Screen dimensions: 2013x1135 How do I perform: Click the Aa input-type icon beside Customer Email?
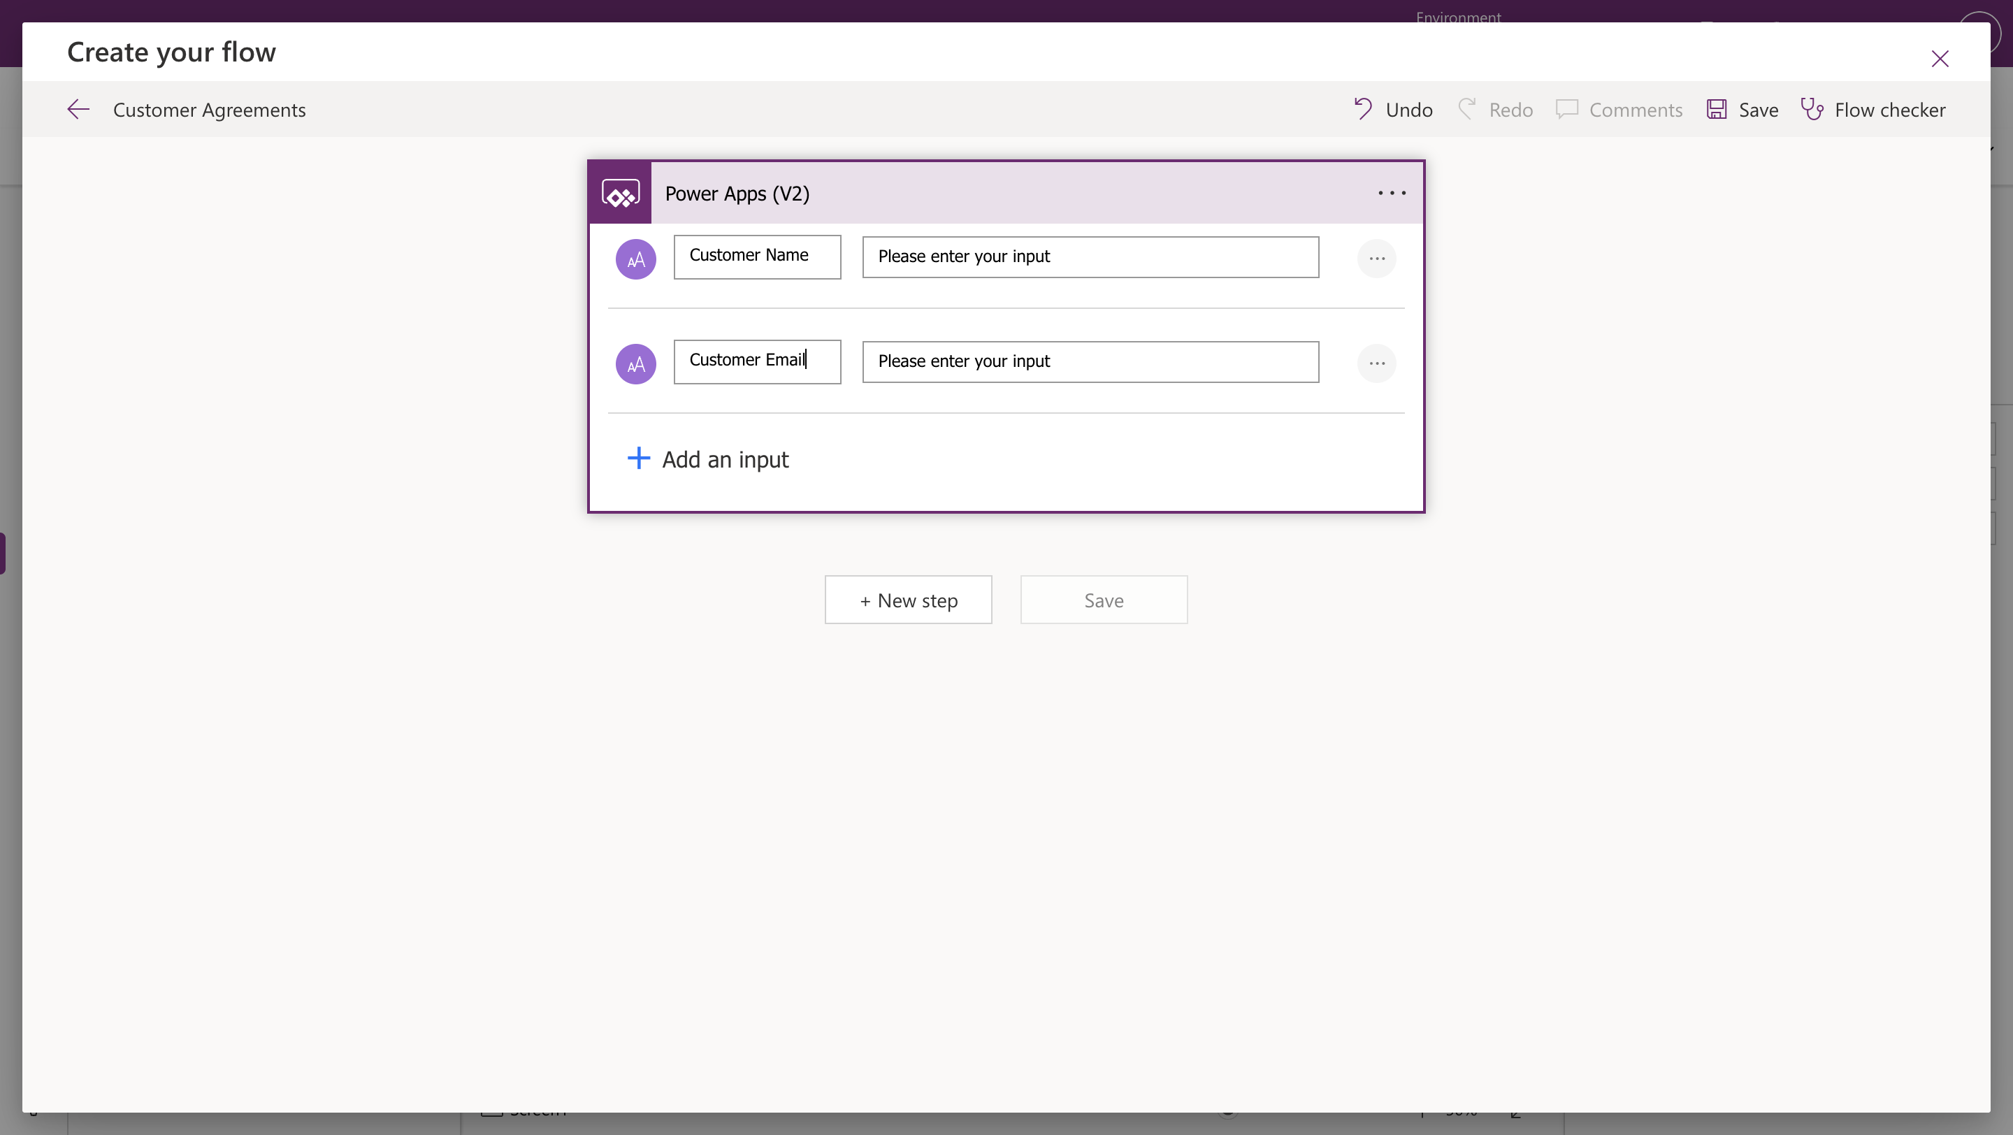(635, 363)
